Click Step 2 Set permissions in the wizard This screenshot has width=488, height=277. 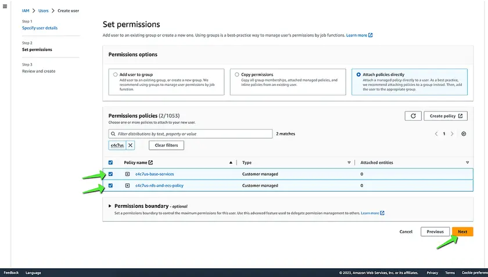37,49
